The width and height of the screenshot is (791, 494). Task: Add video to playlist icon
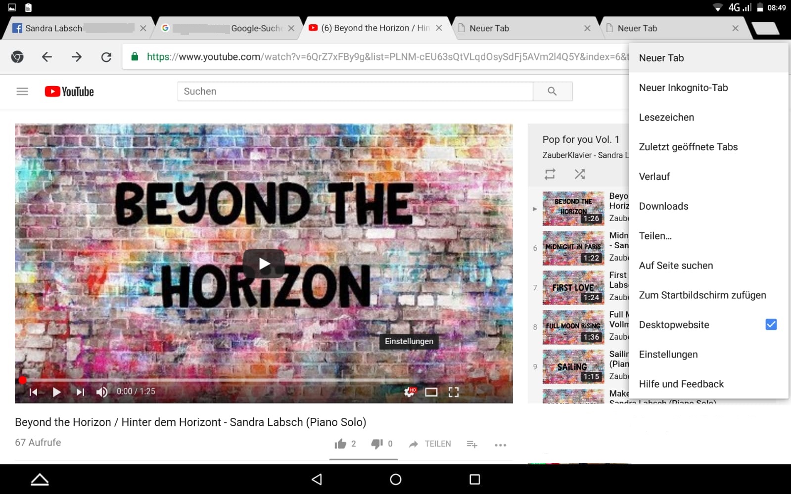472,444
